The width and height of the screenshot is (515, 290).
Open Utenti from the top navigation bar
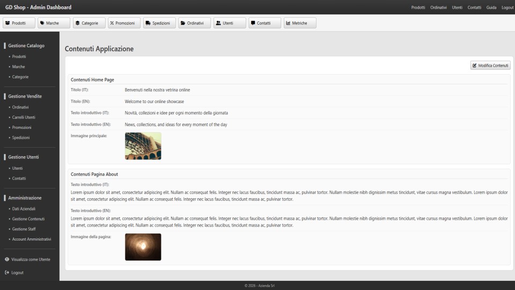(x=457, y=8)
